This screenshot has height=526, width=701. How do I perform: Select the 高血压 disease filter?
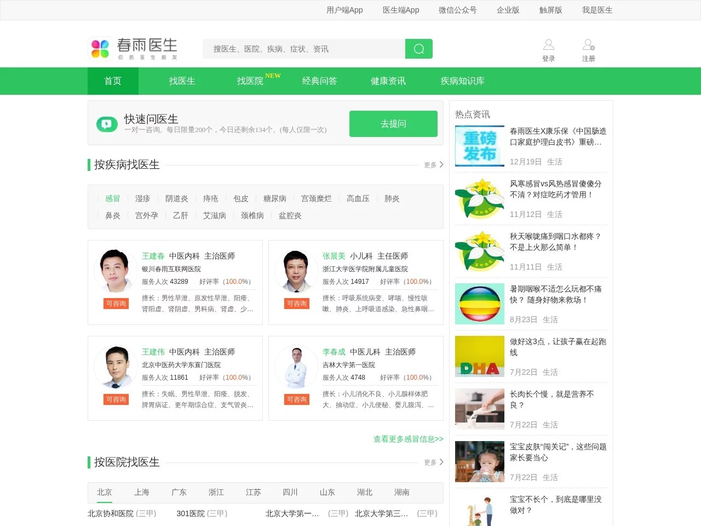[x=358, y=199]
